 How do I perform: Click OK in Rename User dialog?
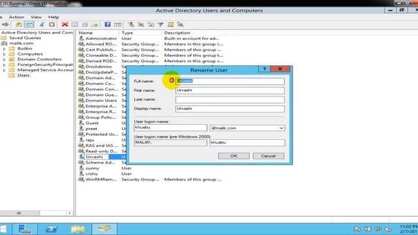coord(234,156)
